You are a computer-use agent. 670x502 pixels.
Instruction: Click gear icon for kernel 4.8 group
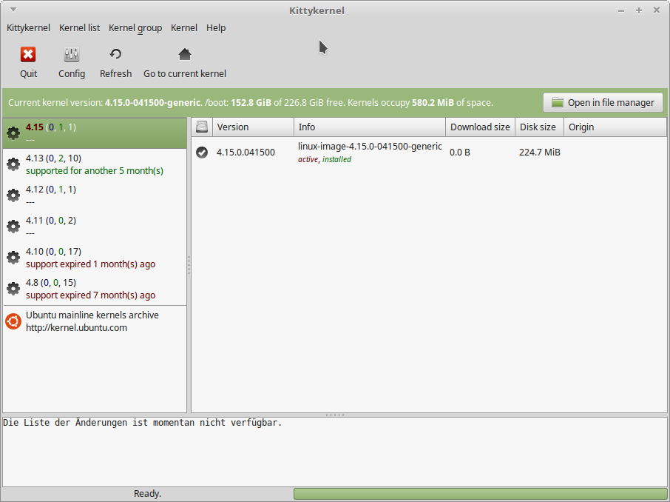[13, 289]
